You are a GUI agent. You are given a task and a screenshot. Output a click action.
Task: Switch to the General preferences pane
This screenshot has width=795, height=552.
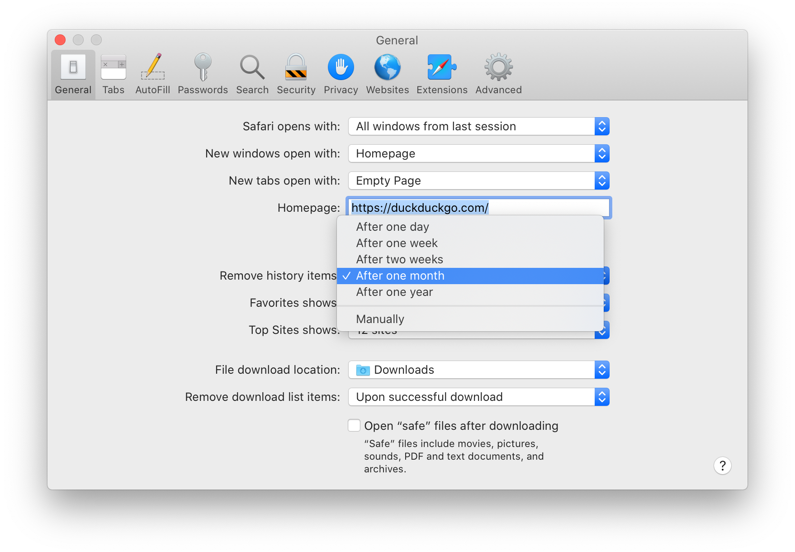pos(72,72)
